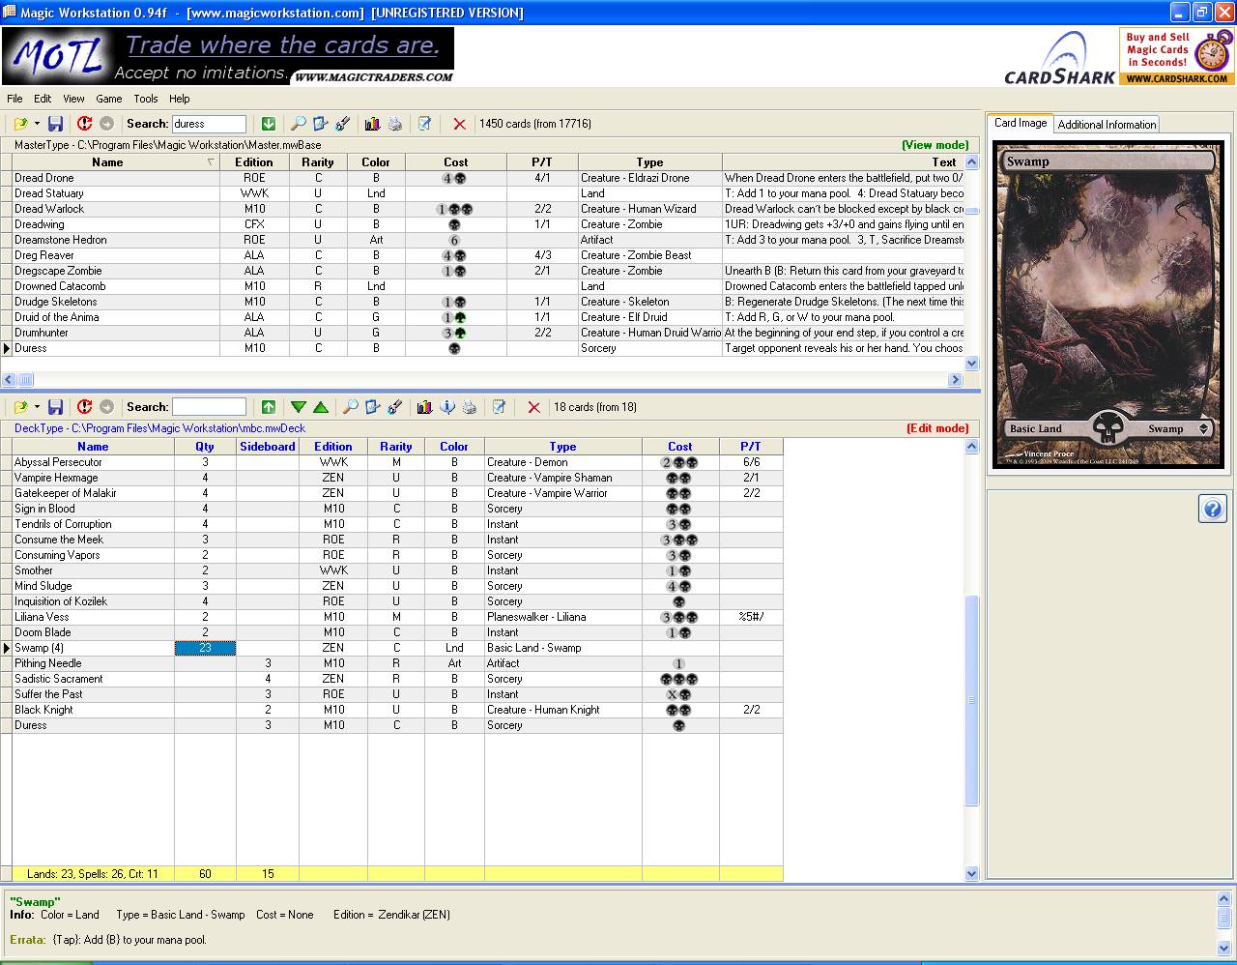Viewport: 1237px width, 965px height.
Task: Click the edit card icon in top toolbar
Action: point(321,124)
